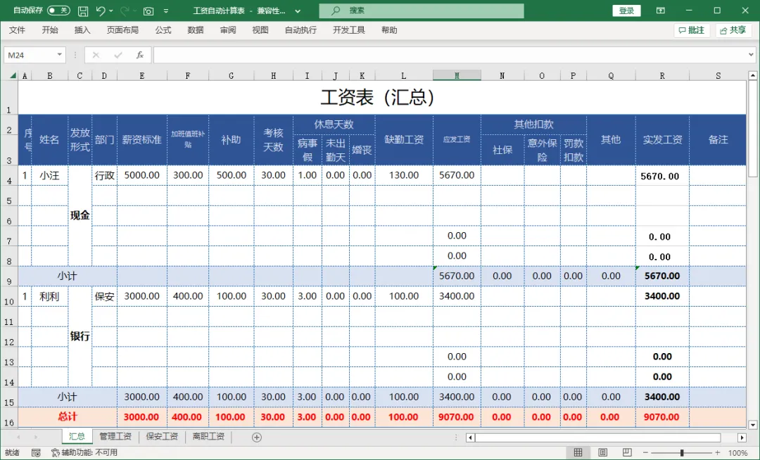Click horizontal scrollbar right arrow

[742, 437]
